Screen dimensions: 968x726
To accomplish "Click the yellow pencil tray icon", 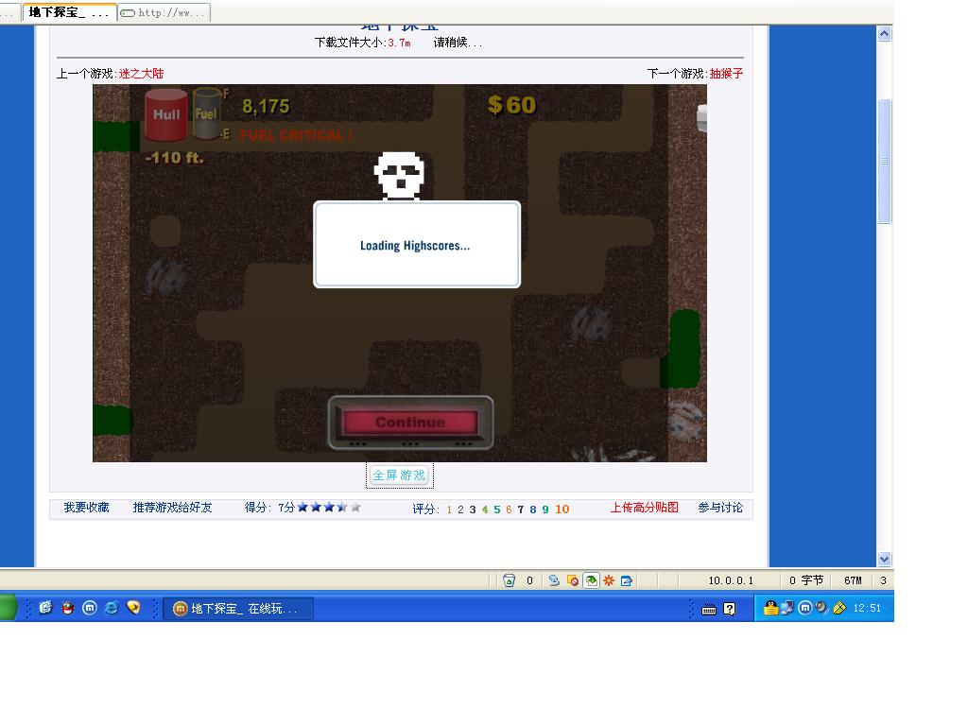I will point(839,608).
